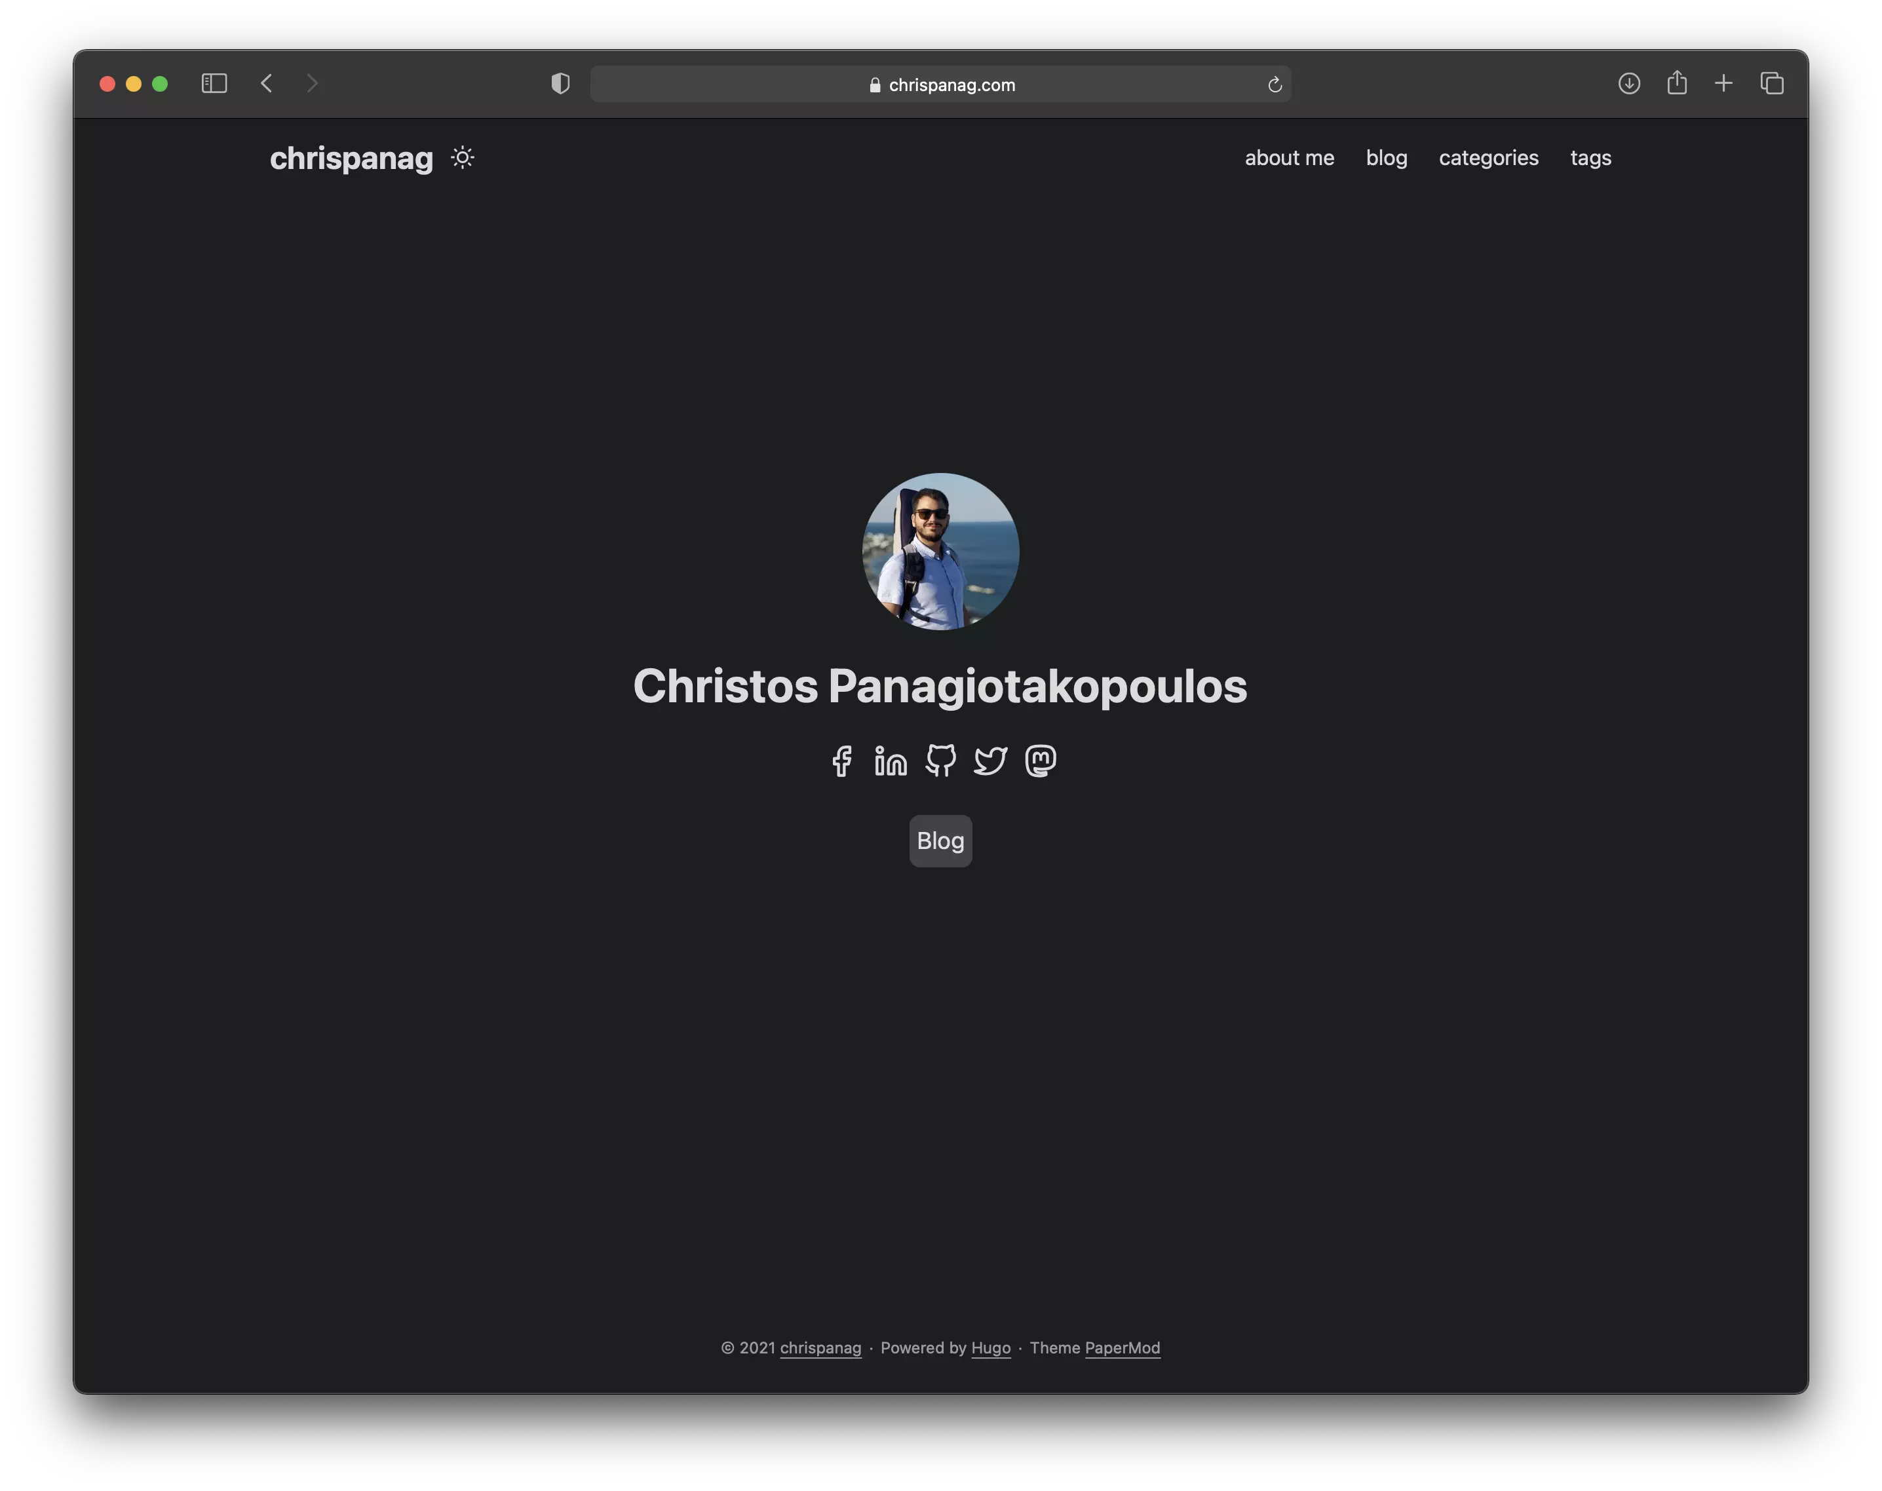Screen dimensions: 1882x1491
Task: Click the GitHub icon link
Action: [x=940, y=761]
